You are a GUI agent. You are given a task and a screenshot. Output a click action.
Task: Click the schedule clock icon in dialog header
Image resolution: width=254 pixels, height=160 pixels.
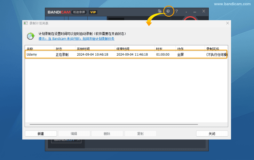coord(31,36)
